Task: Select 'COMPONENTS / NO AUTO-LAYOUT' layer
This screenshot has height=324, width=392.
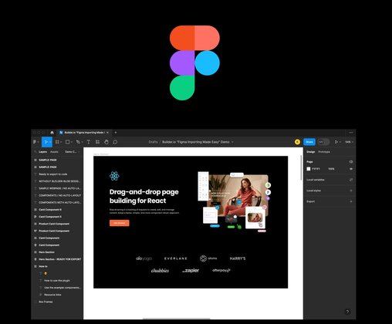Action: tap(59, 195)
